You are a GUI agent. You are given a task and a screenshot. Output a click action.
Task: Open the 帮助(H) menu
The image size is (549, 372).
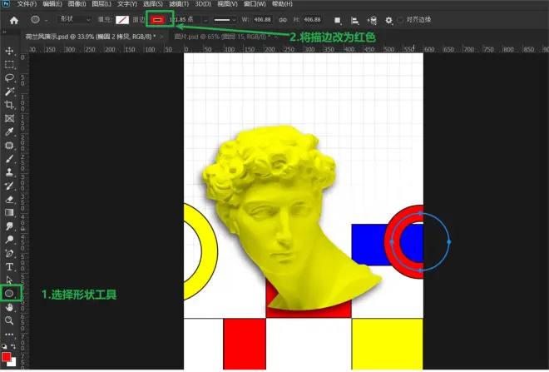282,4
